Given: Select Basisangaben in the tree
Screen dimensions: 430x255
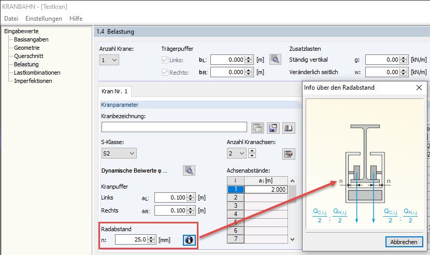Looking at the screenshot, I should pyautogui.click(x=31, y=39).
